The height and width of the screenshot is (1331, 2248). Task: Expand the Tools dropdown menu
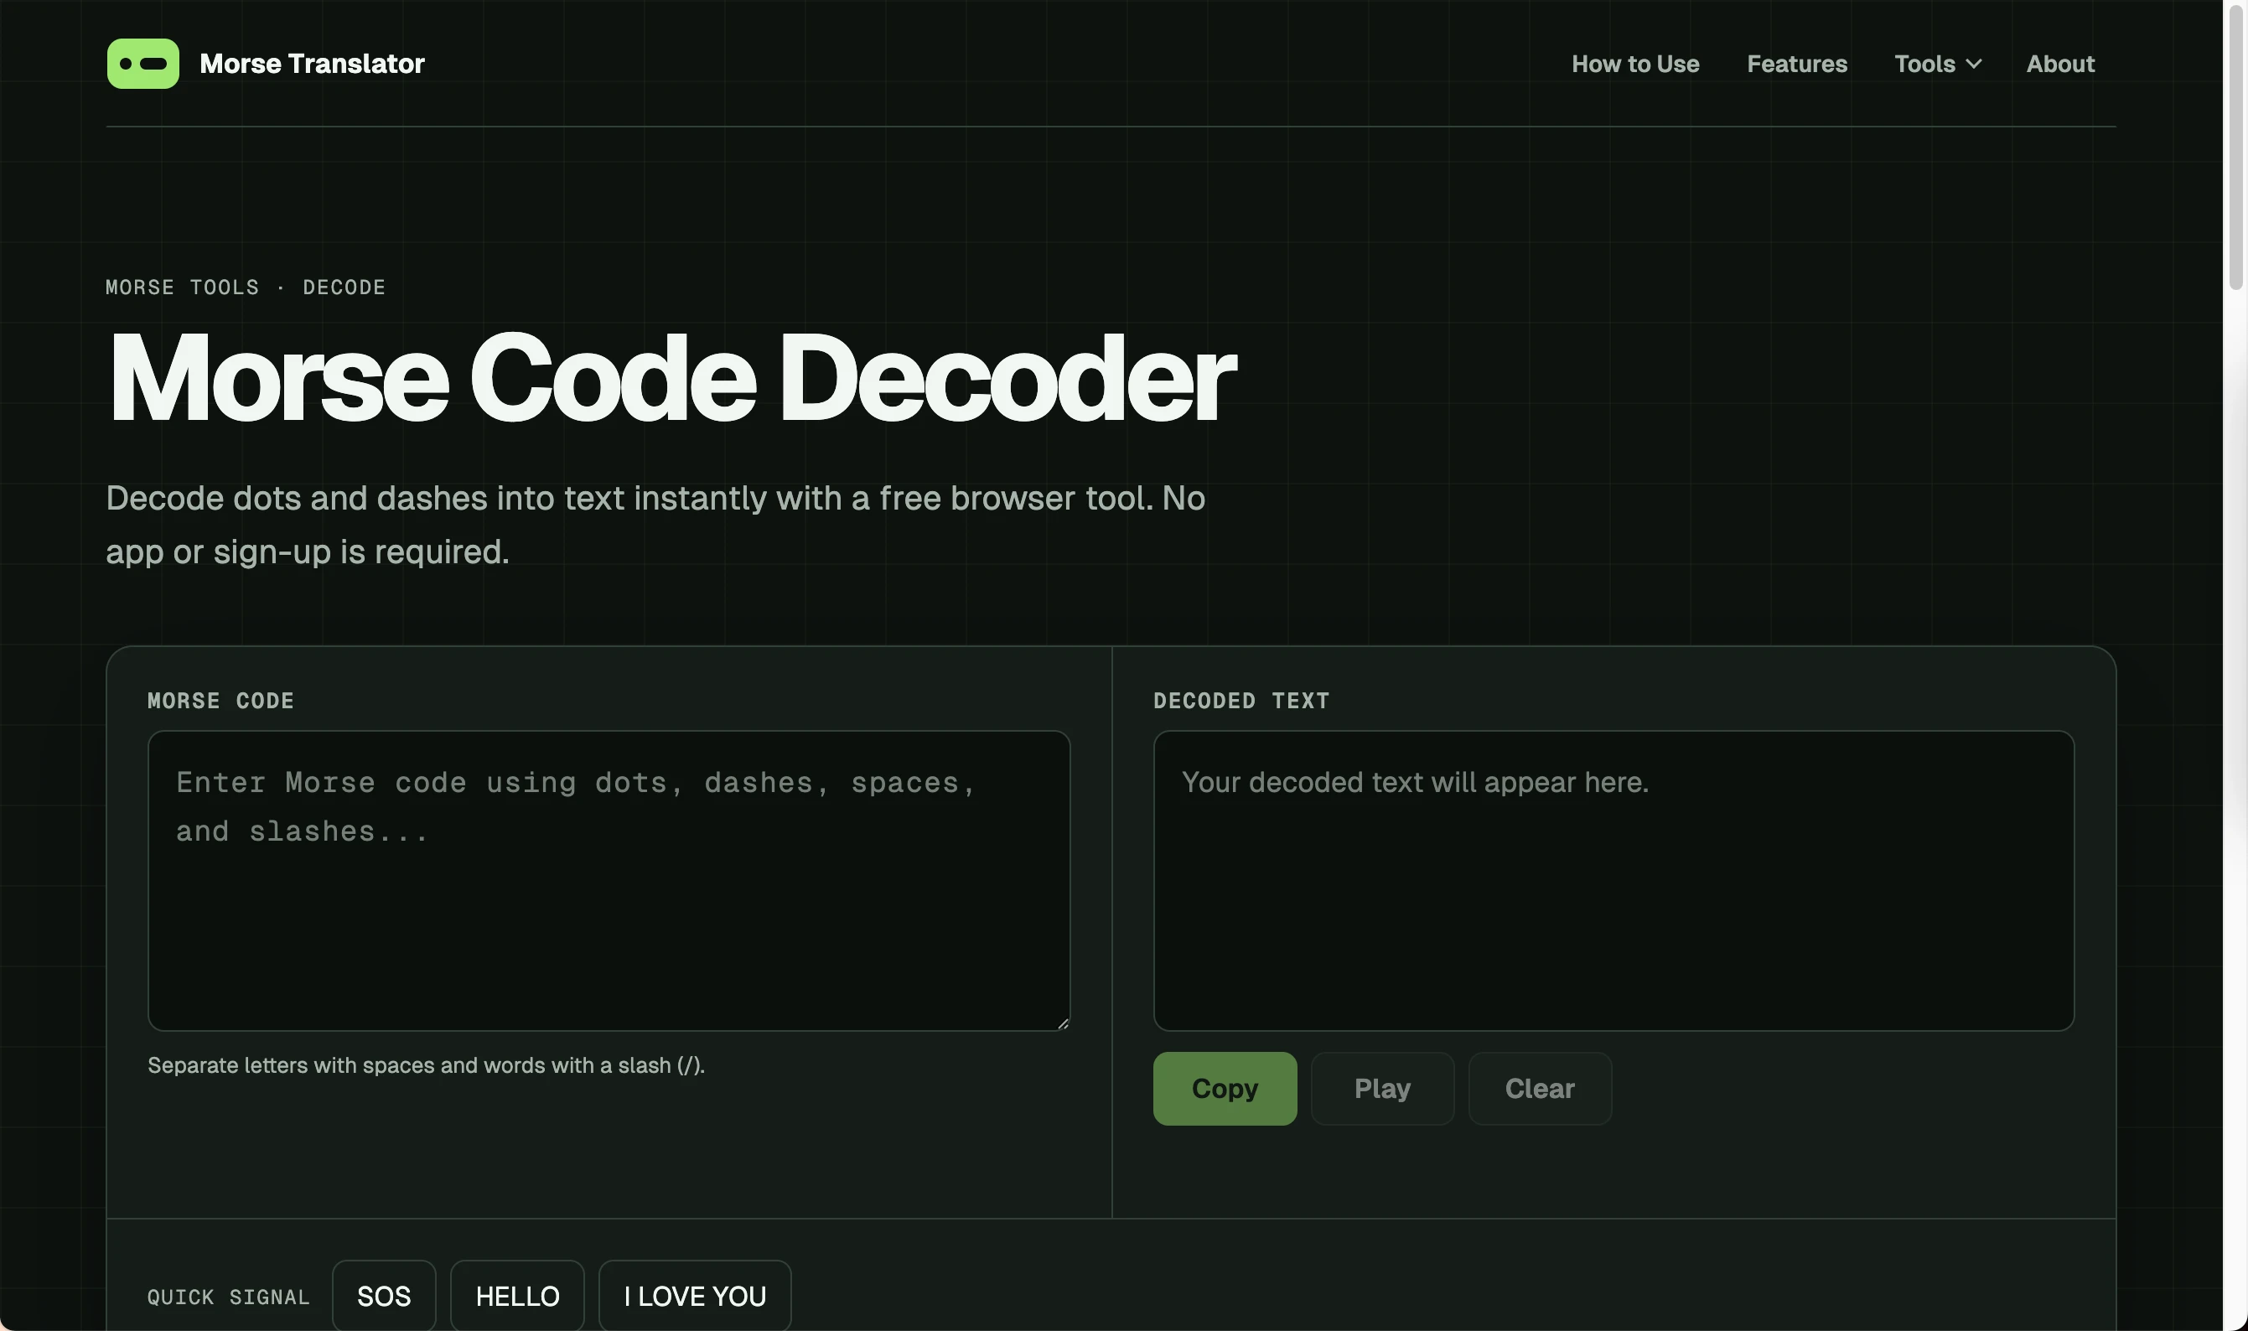click(x=1937, y=64)
